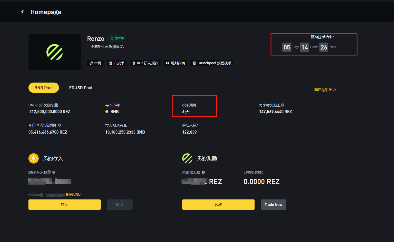Click the Days countdown box showing 05
Image resolution: width=394 pixels, height=242 pixels.
287,47
